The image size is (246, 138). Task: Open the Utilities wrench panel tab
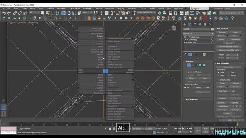click(210, 24)
